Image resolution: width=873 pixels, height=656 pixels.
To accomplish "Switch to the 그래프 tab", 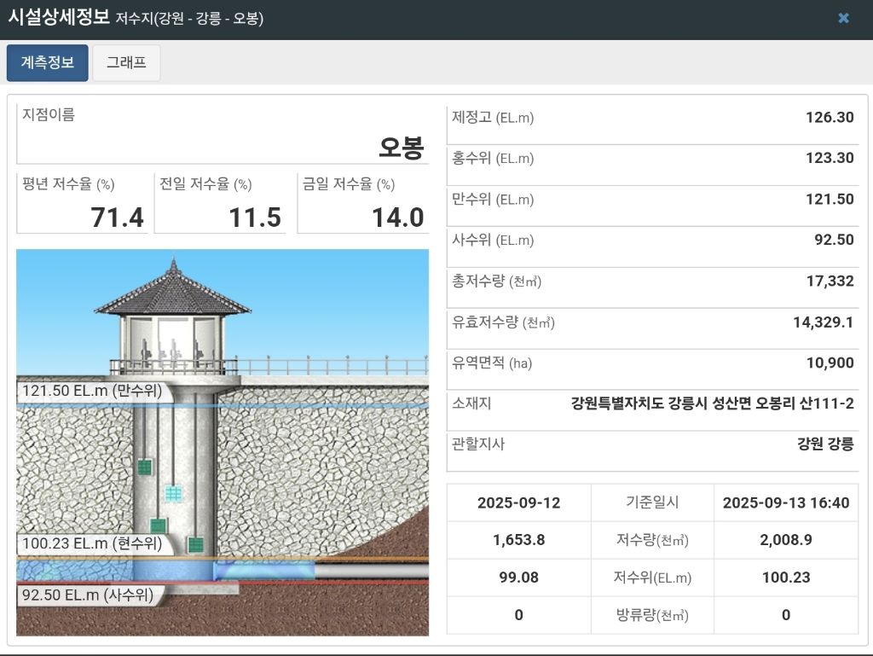I will (126, 62).
